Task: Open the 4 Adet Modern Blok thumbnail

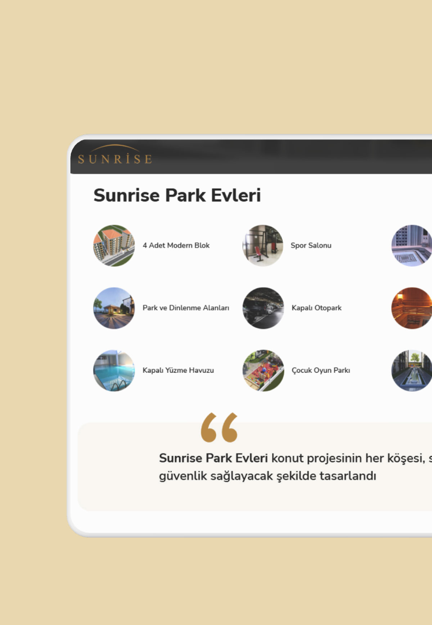Action: click(x=114, y=246)
